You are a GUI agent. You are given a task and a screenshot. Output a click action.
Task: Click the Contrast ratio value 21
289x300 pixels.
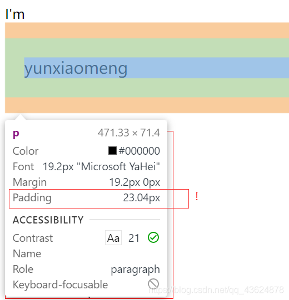click(134, 238)
